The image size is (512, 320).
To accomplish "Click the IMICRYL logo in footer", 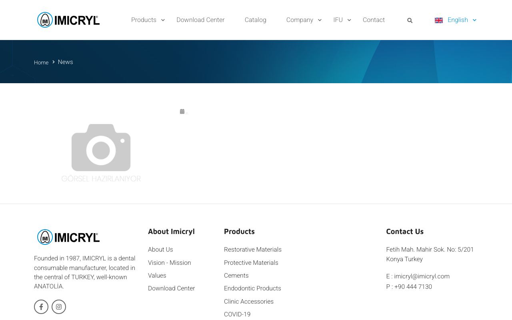I will [68, 237].
